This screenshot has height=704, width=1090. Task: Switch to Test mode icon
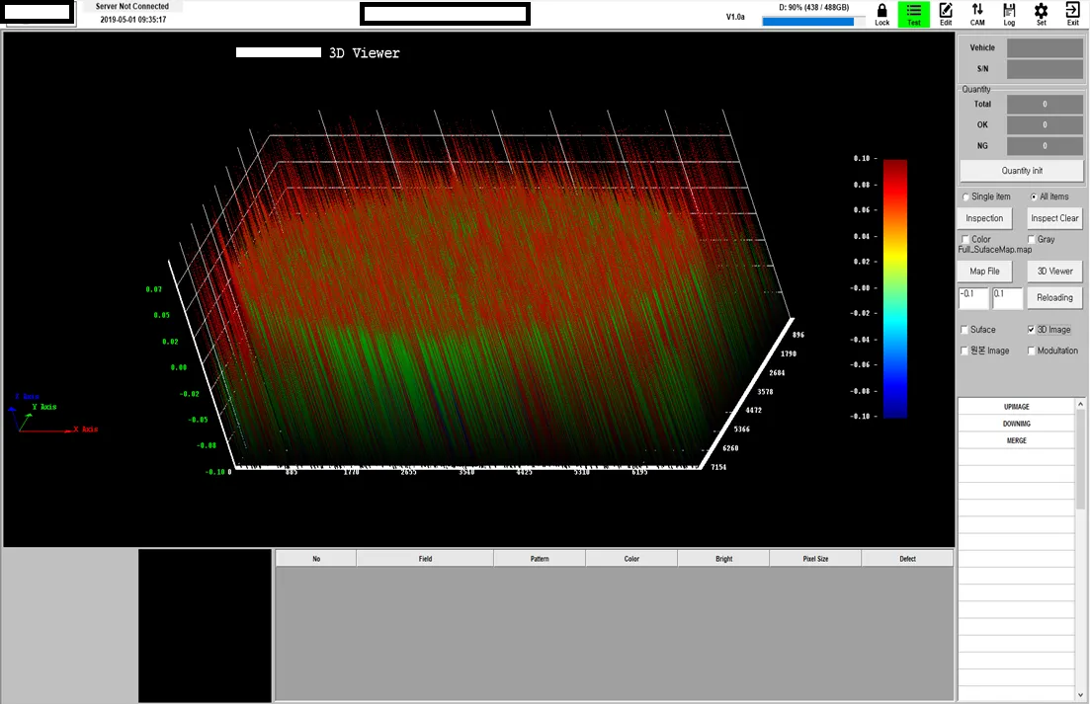click(x=913, y=13)
